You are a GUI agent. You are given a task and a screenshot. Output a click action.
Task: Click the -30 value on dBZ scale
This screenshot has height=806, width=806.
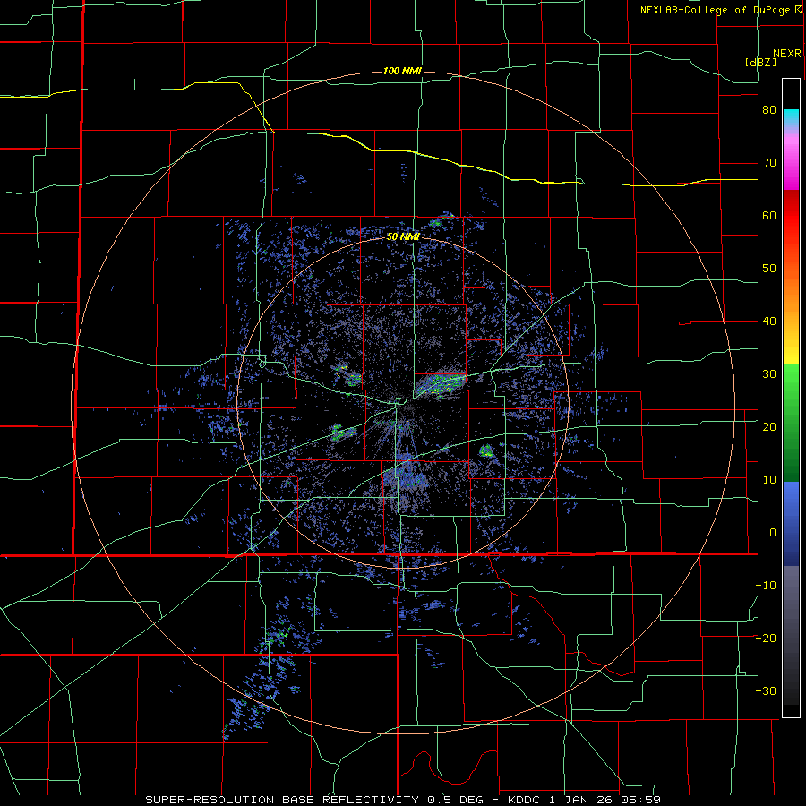pyautogui.click(x=766, y=690)
